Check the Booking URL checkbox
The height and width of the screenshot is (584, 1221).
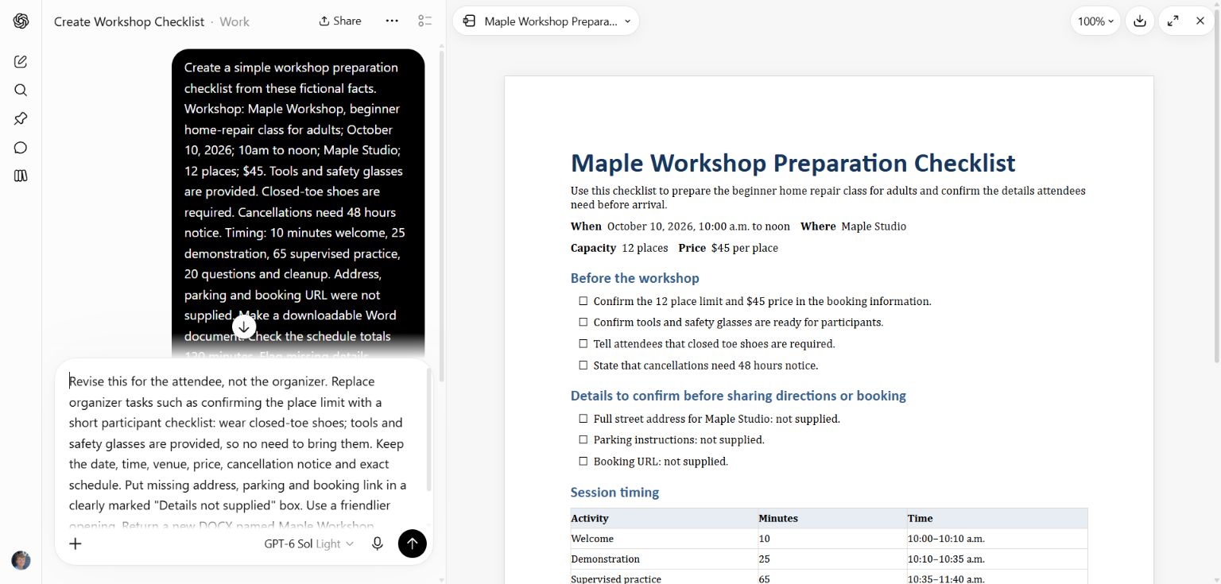coord(583,461)
